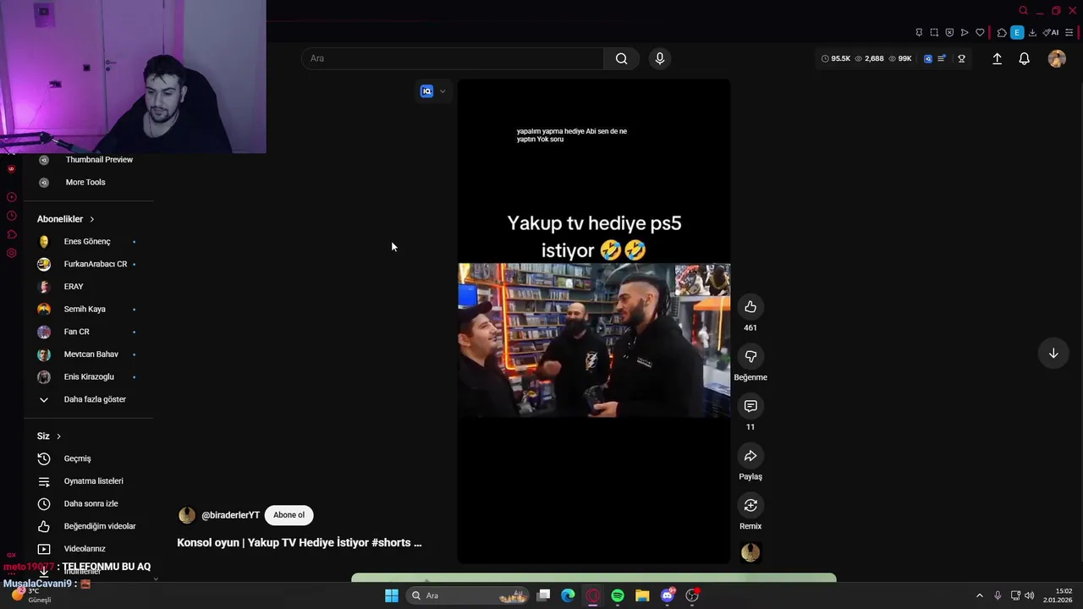Screen dimensions: 1083x609
Task: Subscribe with the Abone ol button
Action: pyautogui.click(x=289, y=515)
